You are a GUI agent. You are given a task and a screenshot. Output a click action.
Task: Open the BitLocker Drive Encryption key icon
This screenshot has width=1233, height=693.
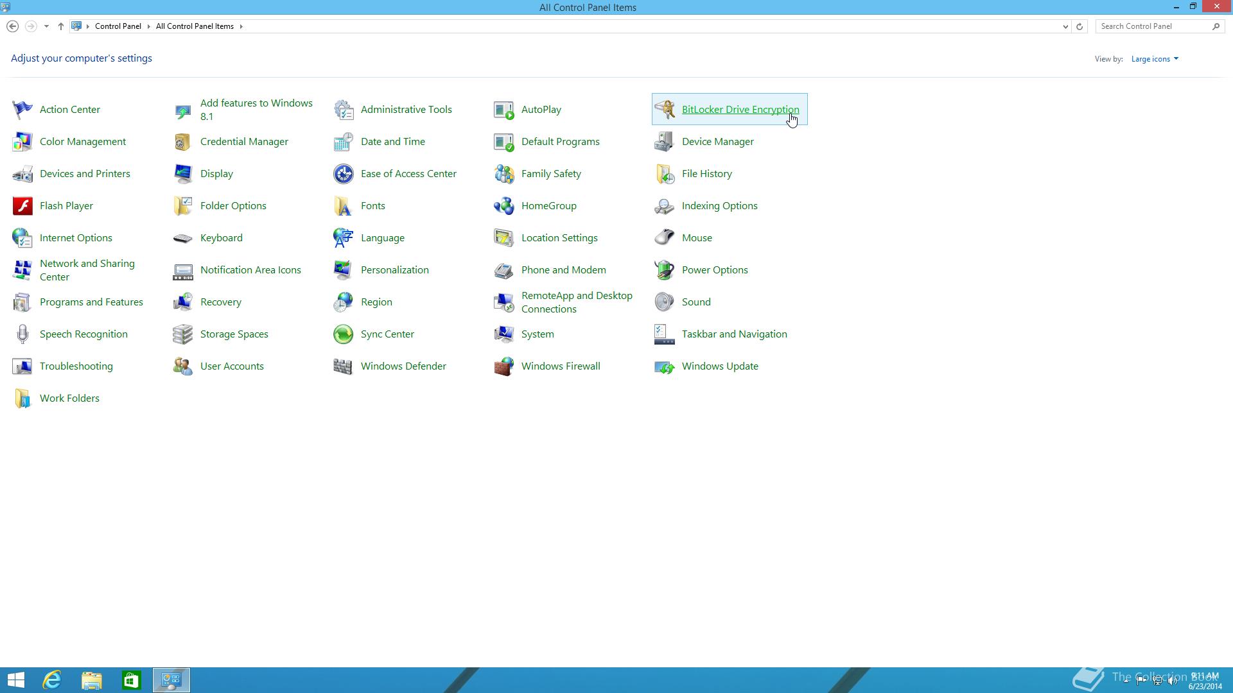pyautogui.click(x=665, y=110)
